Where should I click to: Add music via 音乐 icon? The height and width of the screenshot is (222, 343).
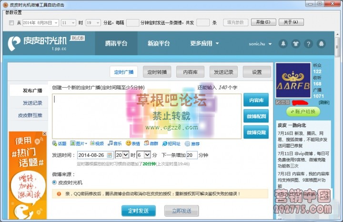tap(115, 143)
